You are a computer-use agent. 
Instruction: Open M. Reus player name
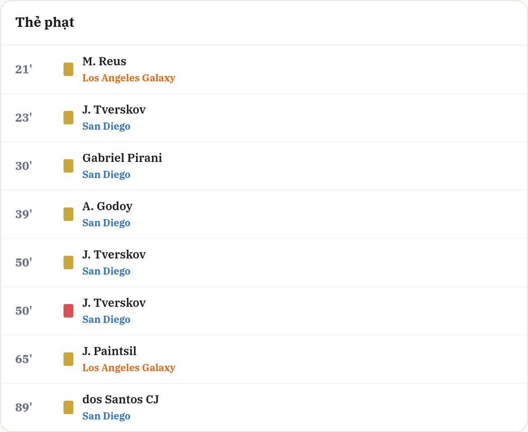coord(105,61)
